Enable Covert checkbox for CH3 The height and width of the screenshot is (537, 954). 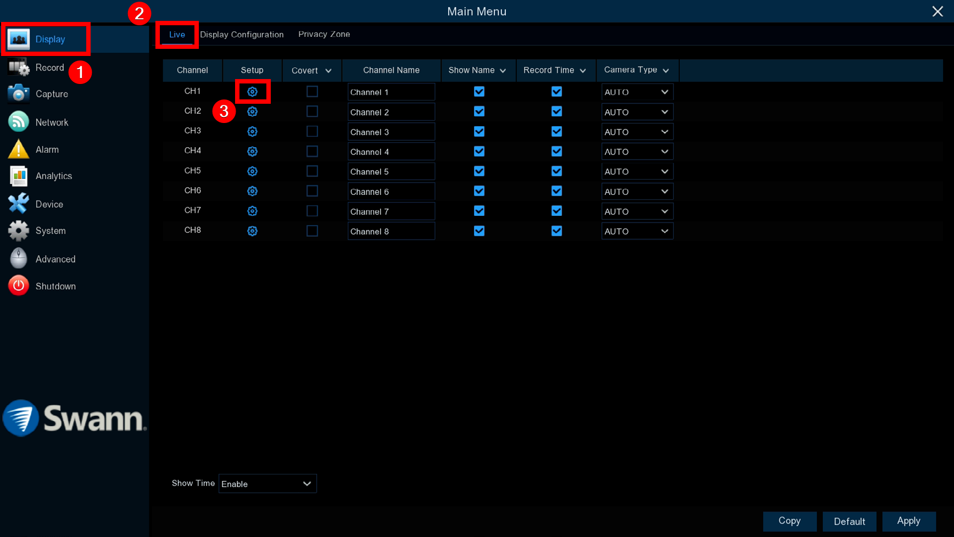click(312, 132)
